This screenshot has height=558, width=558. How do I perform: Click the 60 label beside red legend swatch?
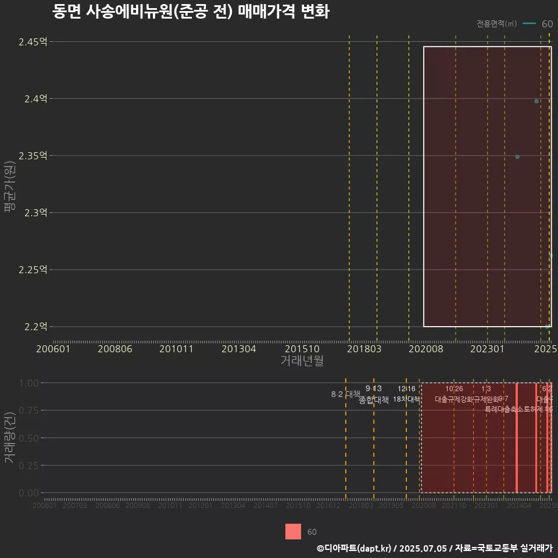312,532
